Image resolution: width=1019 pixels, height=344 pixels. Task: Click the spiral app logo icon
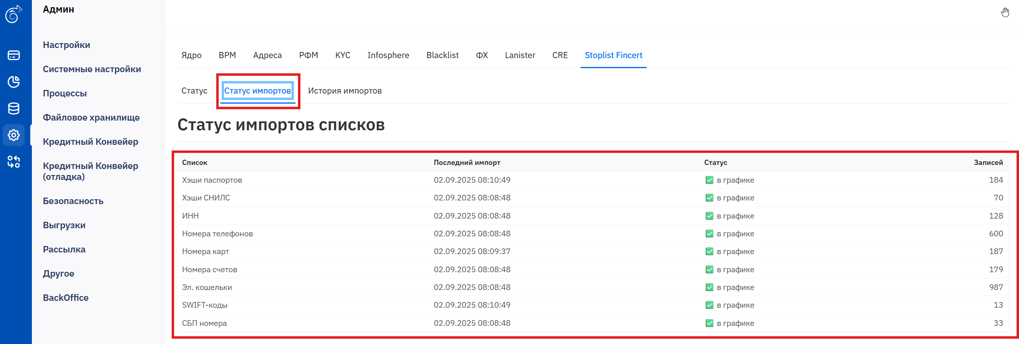tap(13, 14)
